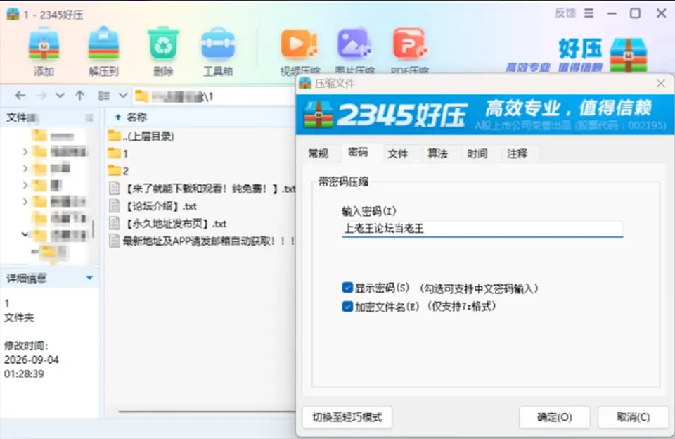Collapse the 详细信息 details panel arrow

[x=89, y=278]
